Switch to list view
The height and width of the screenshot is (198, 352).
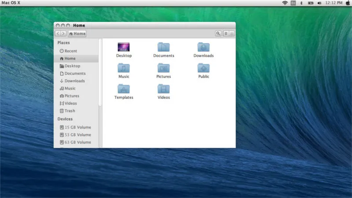(226, 33)
